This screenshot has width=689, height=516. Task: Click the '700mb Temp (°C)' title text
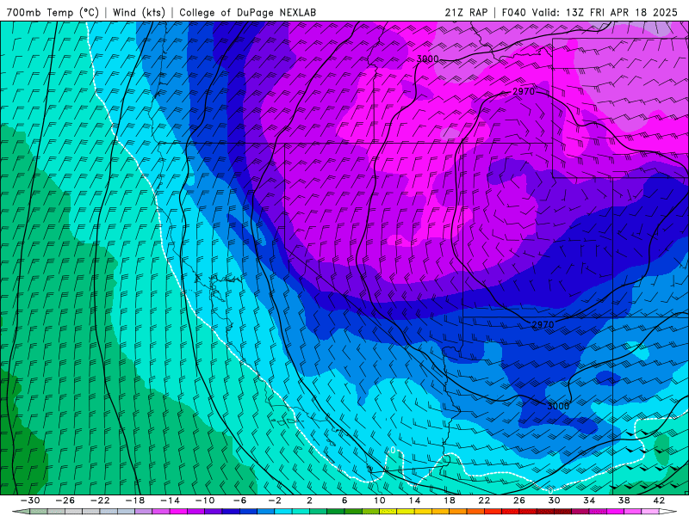[53, 13]
